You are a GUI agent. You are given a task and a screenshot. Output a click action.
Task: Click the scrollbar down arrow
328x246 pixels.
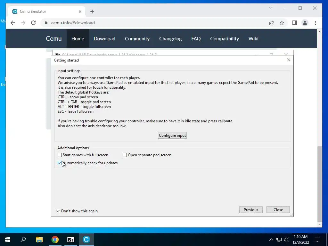[x=319, y=225]
